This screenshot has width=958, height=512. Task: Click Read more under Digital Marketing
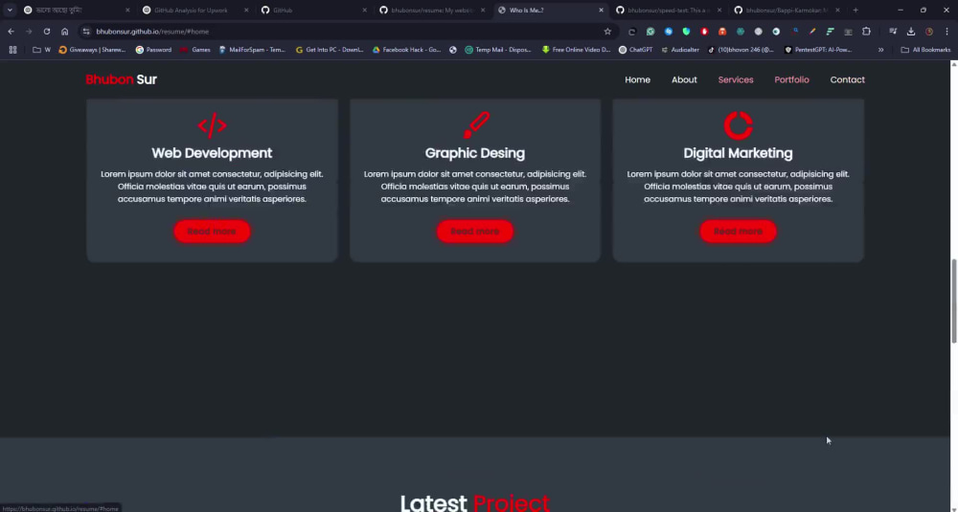click(x=738, y=232)
